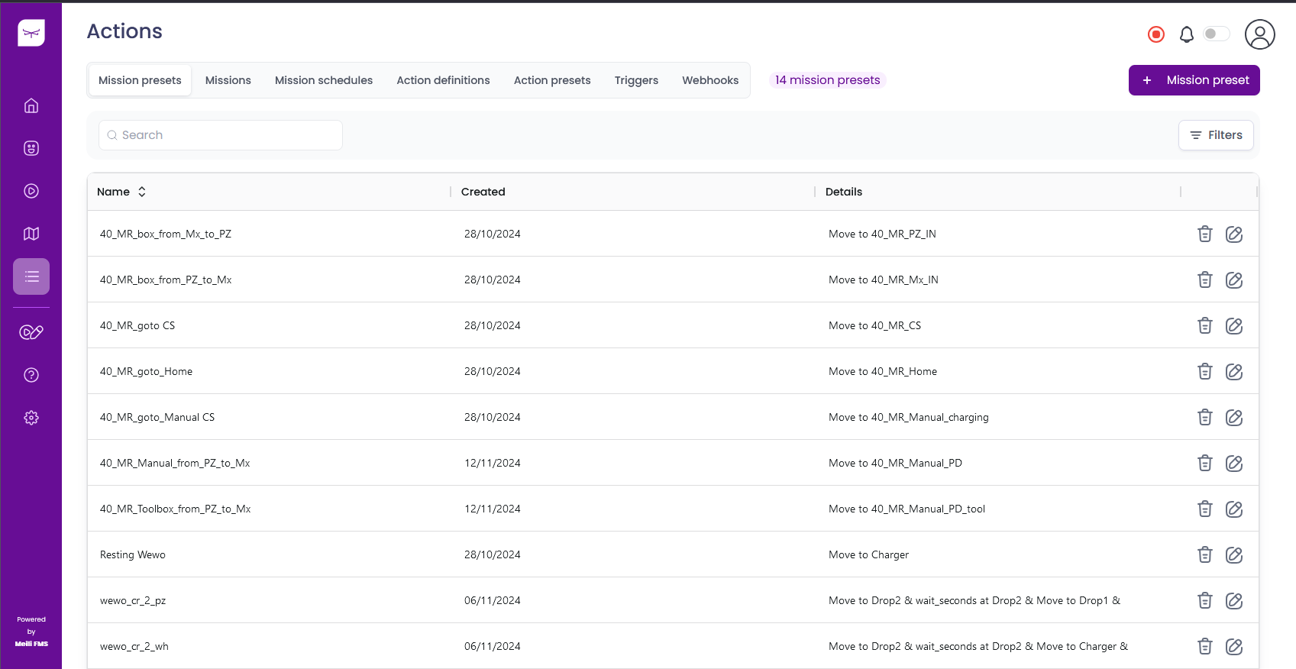This screenshot has width=1296, height=669.
Task: Delete the 40_MR_goto CS preset
Action: (x=1205, y=325)
